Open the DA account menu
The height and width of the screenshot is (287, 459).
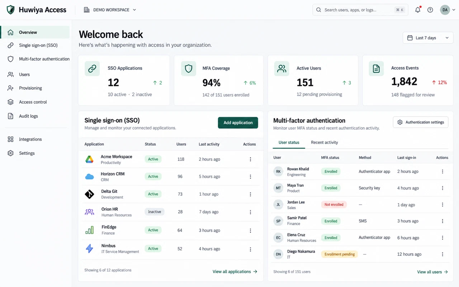click(448, 10)
